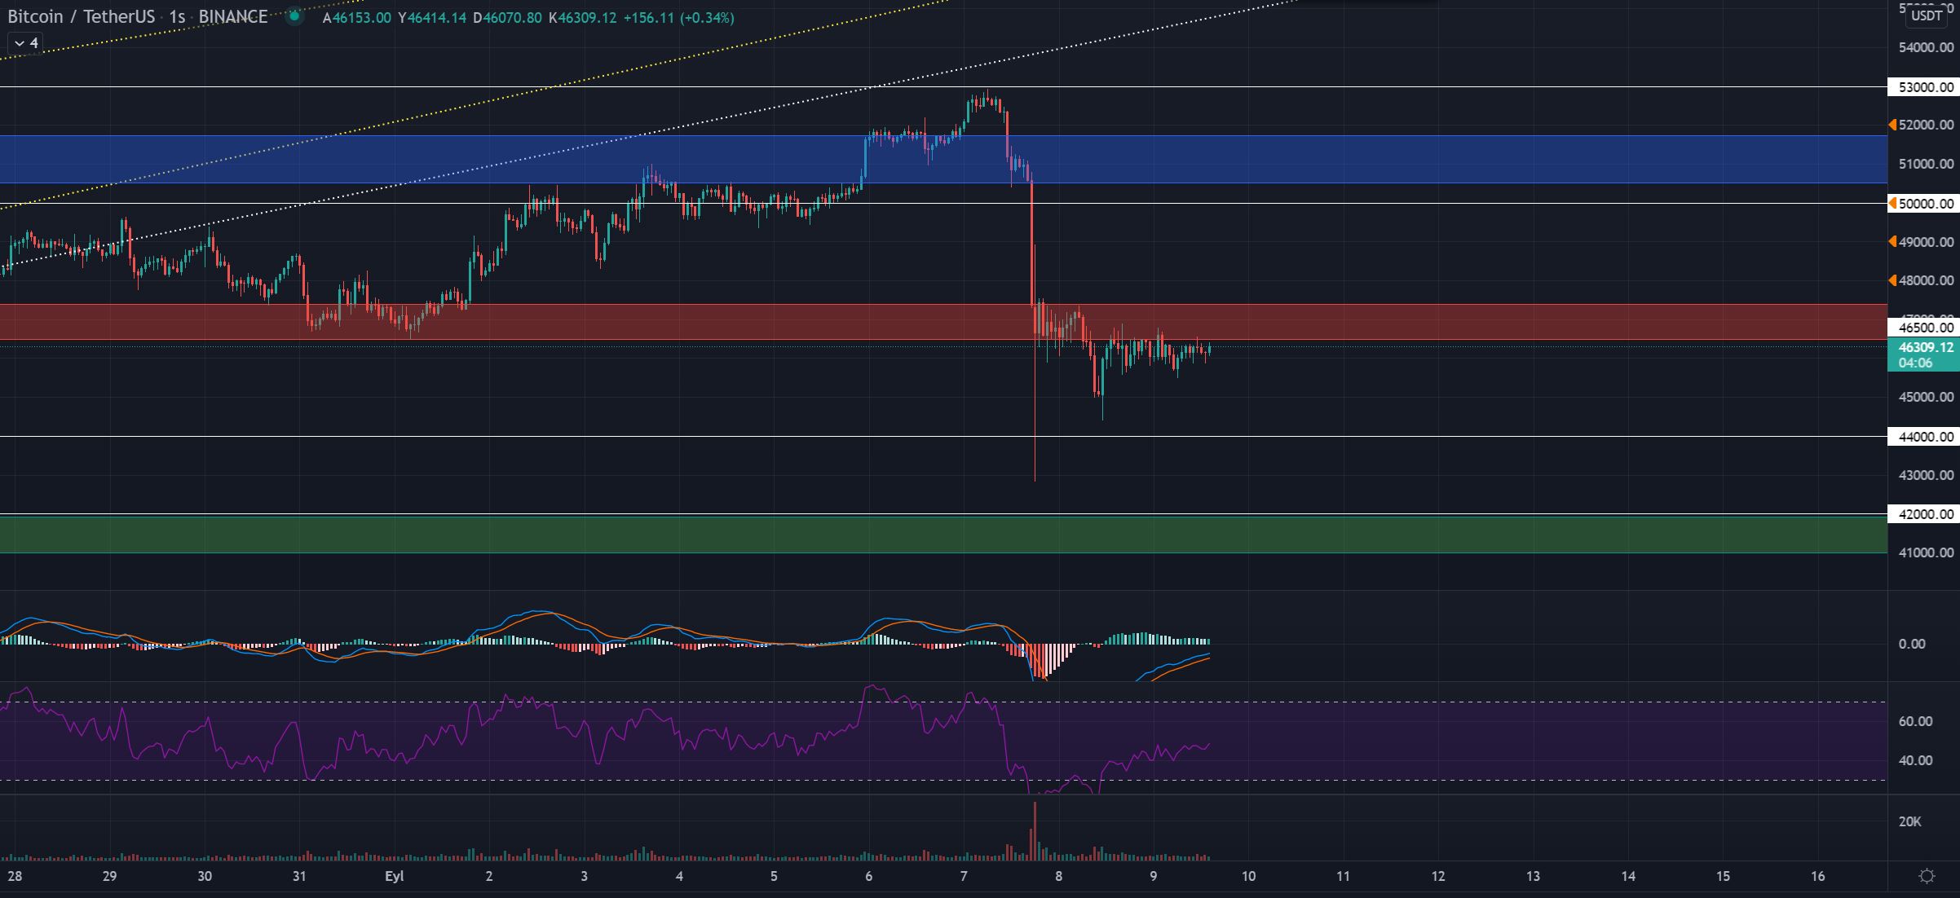Open the USDT currency selector
This screenshot has height=898, width=1960.
[x=1927, y=15]
